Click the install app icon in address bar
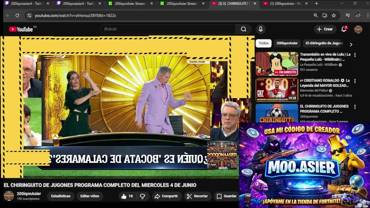 coord(325,15)
